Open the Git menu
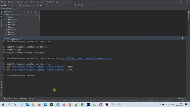This screenshot has width=190, height=107. 47,2
